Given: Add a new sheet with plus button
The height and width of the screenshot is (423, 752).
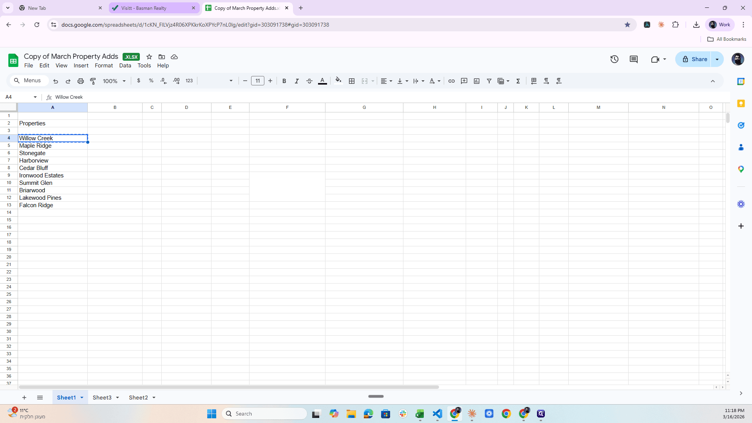Looking at the screenshot, I should (x=24, y=398).
